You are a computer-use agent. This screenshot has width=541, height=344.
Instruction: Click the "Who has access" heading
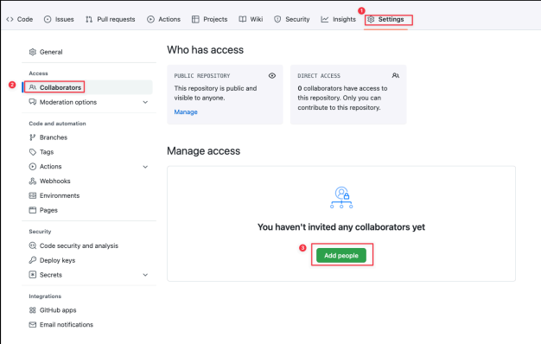(206, 50)
